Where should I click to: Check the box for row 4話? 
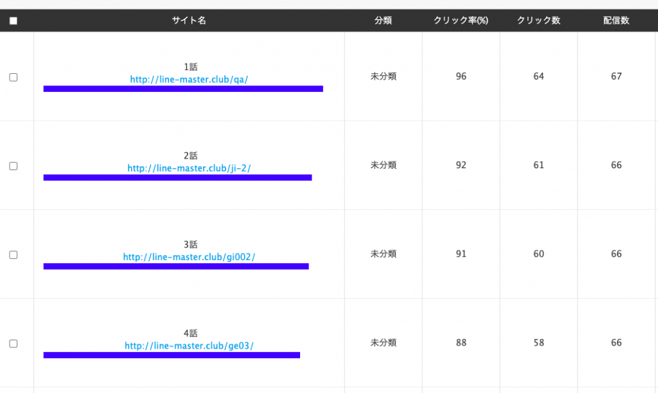point(13,344)
